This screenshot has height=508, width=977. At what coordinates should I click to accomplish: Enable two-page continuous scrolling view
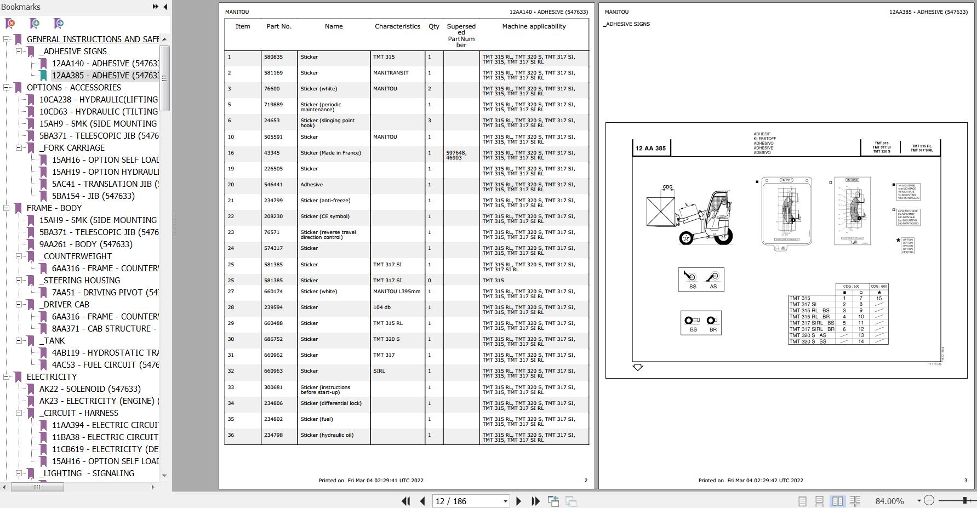(x=855, y=501)
